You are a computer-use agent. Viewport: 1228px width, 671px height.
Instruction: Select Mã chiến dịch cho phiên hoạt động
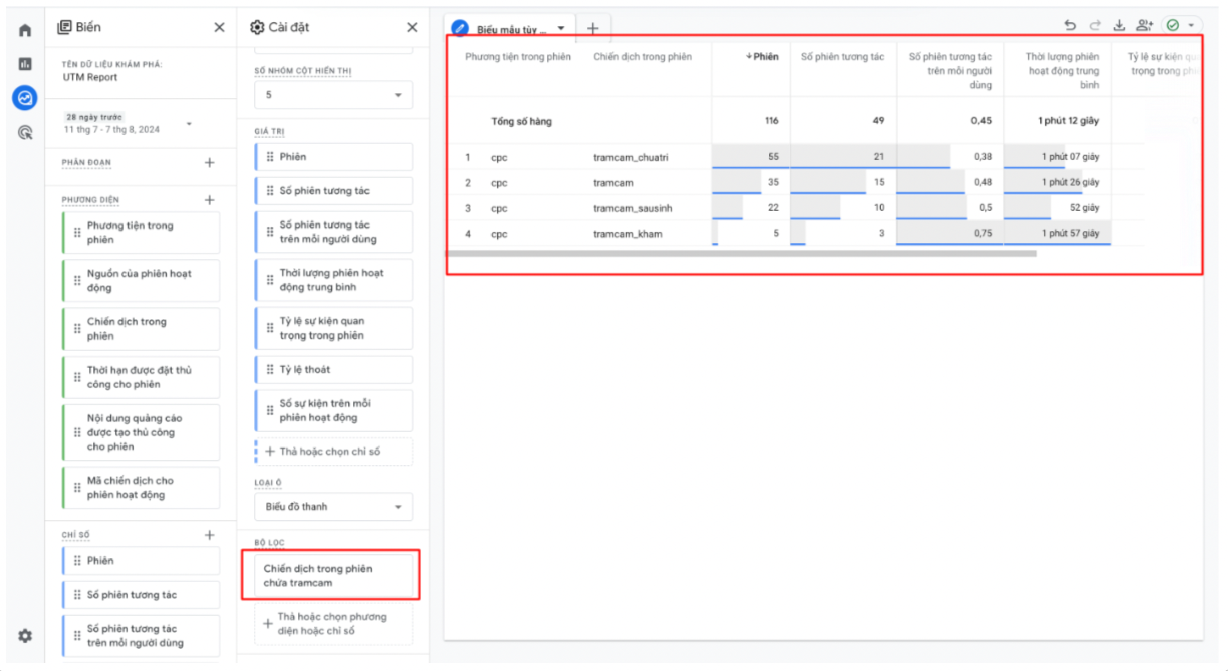coord(141,488)
